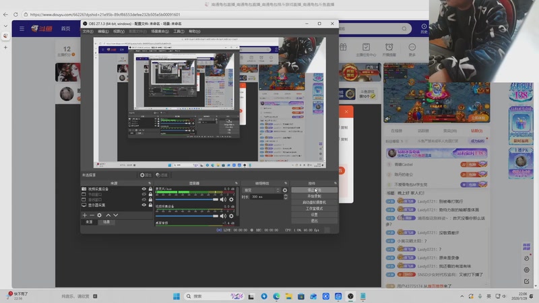Click the transition duration 300 ms field
The height and width of the screenshot is (303, 539).
click(x=266, y=197)
